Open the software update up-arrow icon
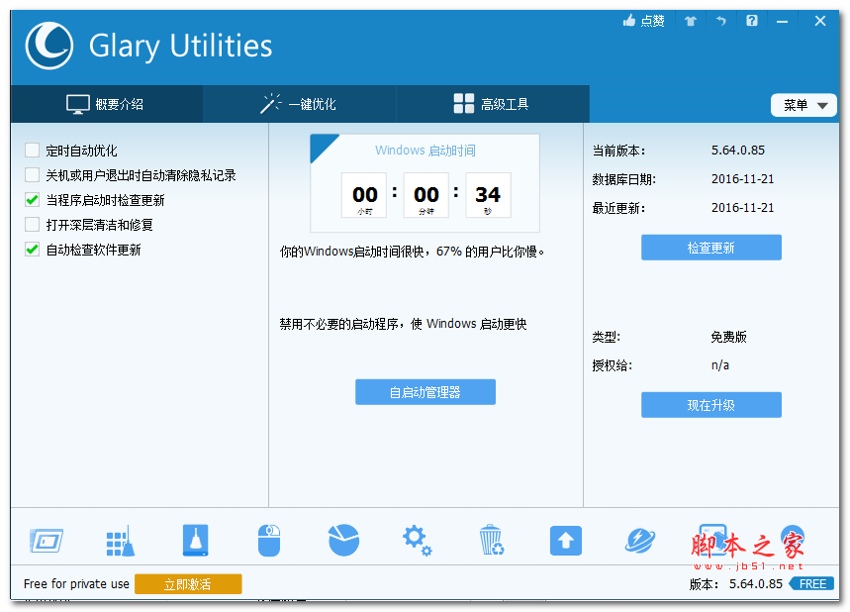The width and height of the screenshot is (850, 612). click(x=566, y=541)
